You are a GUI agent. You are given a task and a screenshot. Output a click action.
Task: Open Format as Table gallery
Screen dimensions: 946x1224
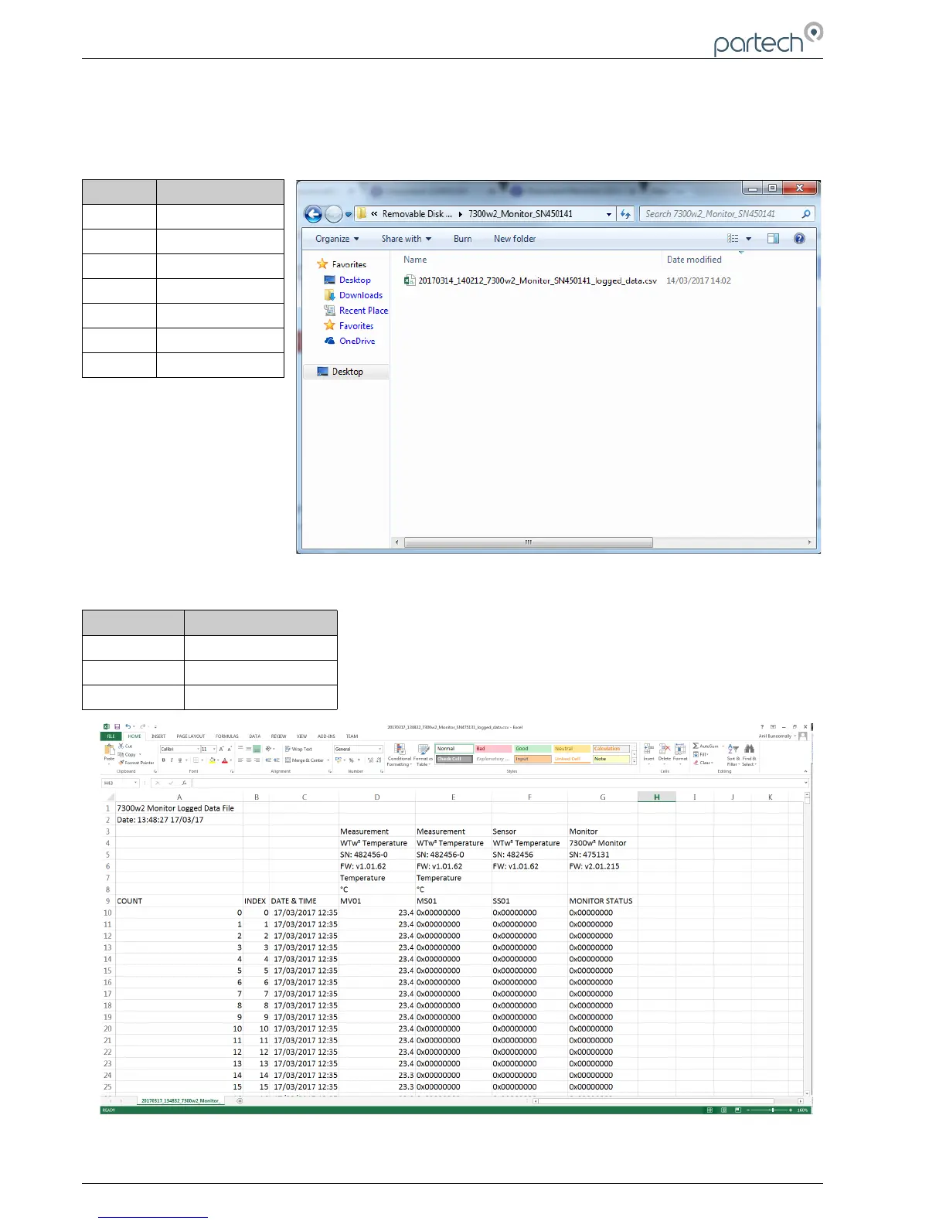(x=424, y=755)
